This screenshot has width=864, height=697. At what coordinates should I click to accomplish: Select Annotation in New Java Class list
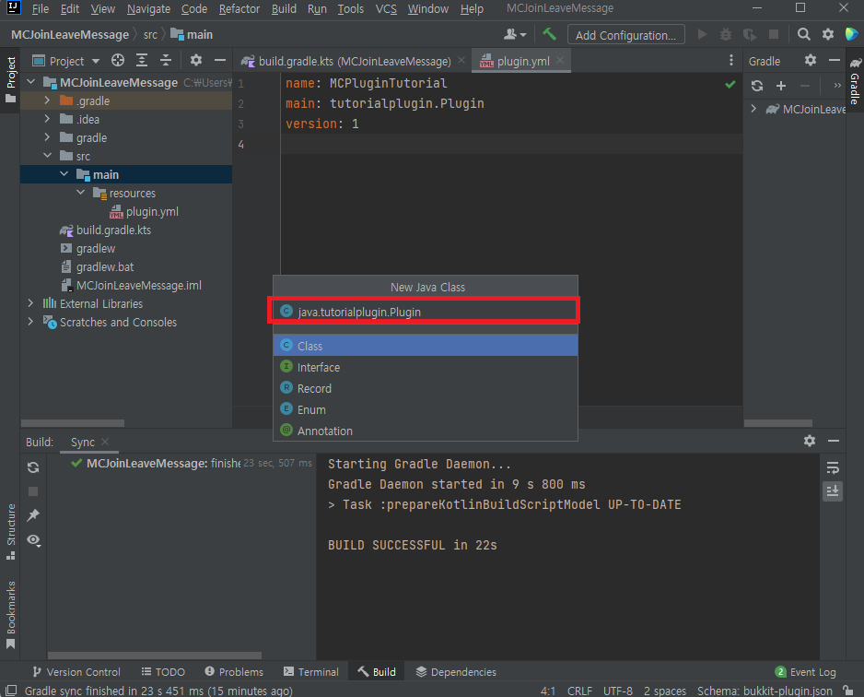tap(426, 431)
